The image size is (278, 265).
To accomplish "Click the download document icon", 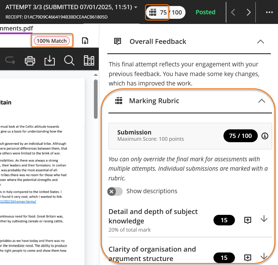I will point(50,60).
